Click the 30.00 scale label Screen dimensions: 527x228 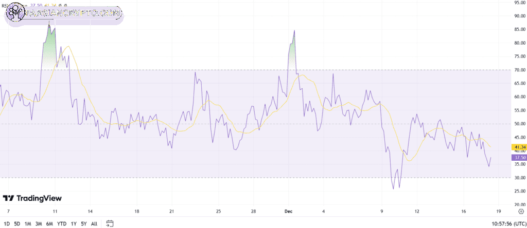point(520,178)
